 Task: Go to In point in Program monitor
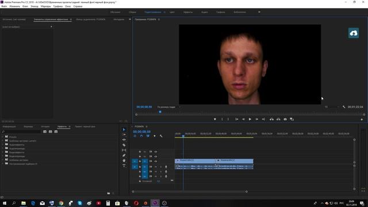pyautogui.click(x=237, y=119)
